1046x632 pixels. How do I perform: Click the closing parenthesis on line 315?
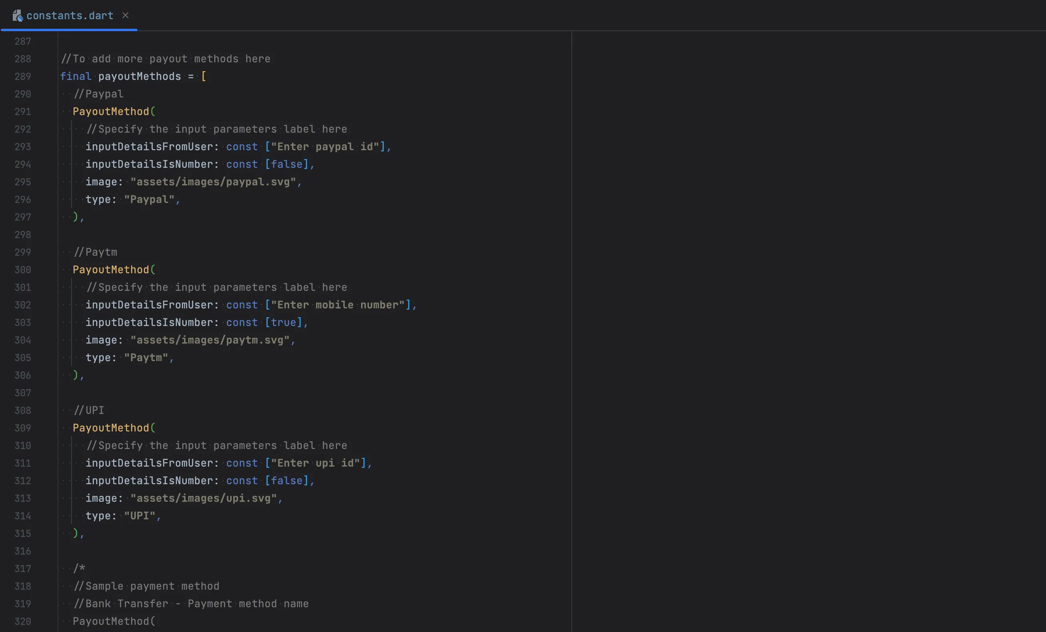pos(76,534)
